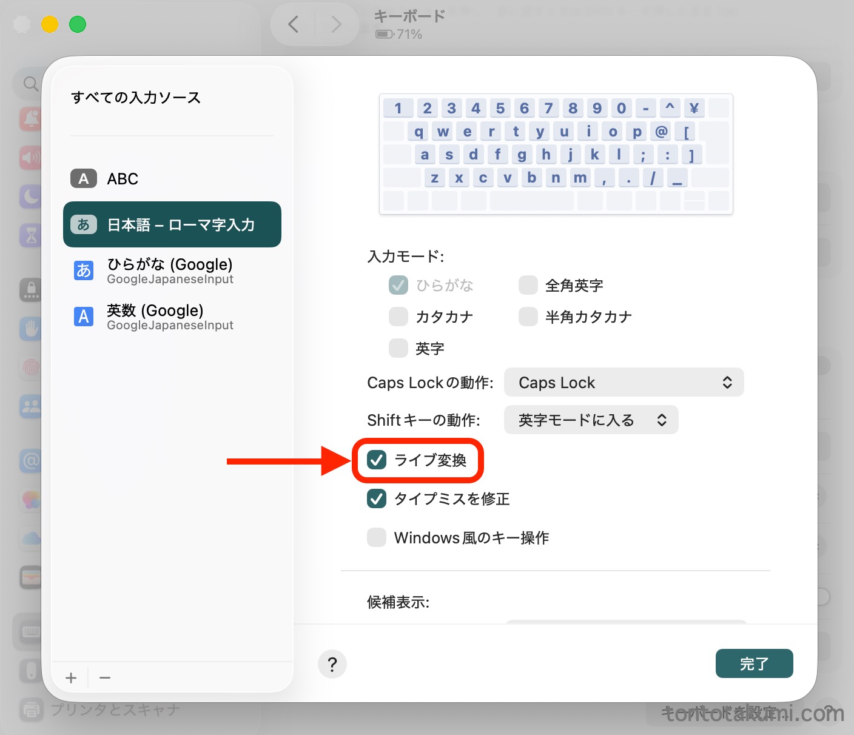Click the minus button to remove input source
854x735 pixels.
click(105, 677)
